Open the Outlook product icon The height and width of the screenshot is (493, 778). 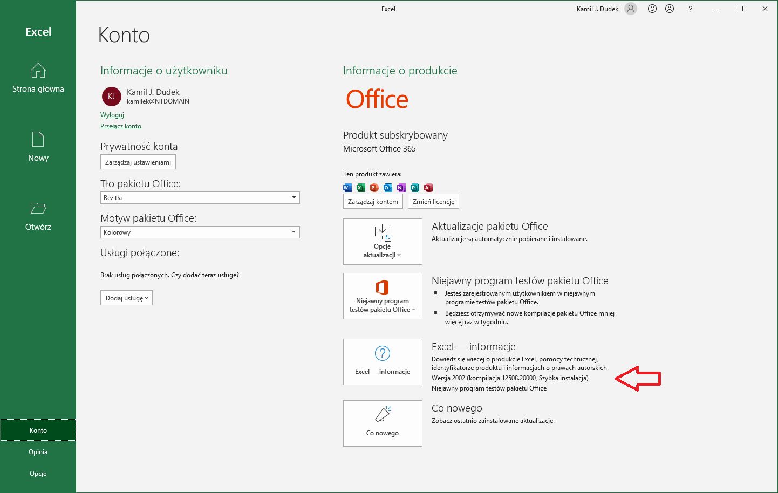coord(387,187)
